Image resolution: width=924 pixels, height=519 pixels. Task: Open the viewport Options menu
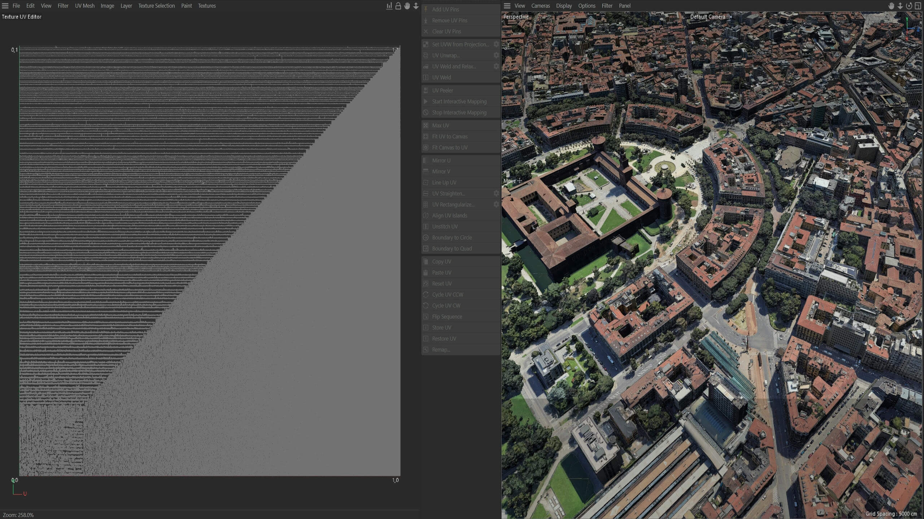587,6
